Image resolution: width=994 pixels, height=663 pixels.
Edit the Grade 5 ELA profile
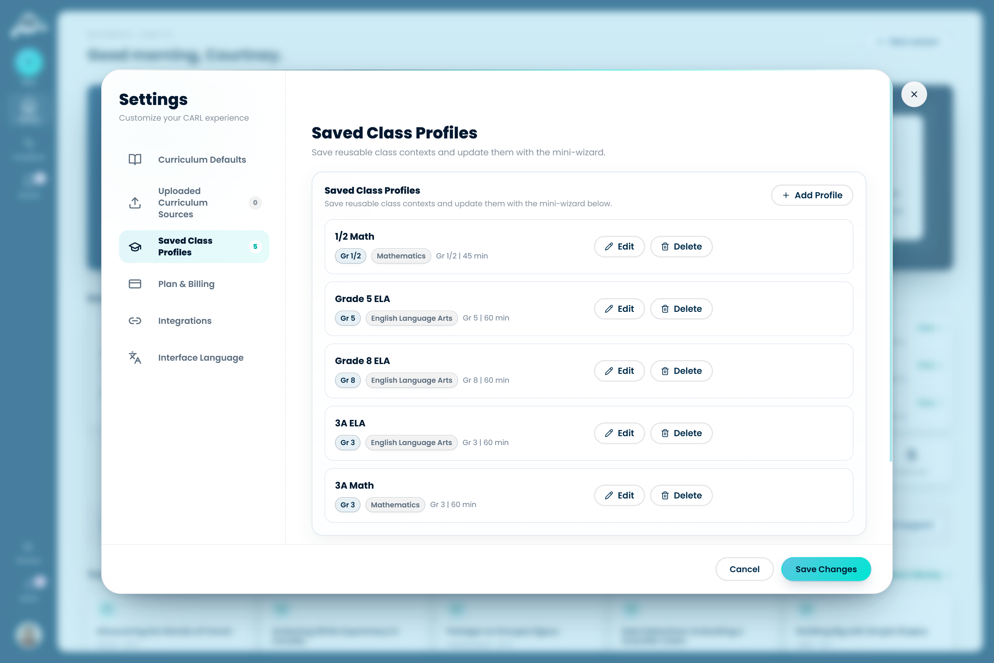point(619,309)
